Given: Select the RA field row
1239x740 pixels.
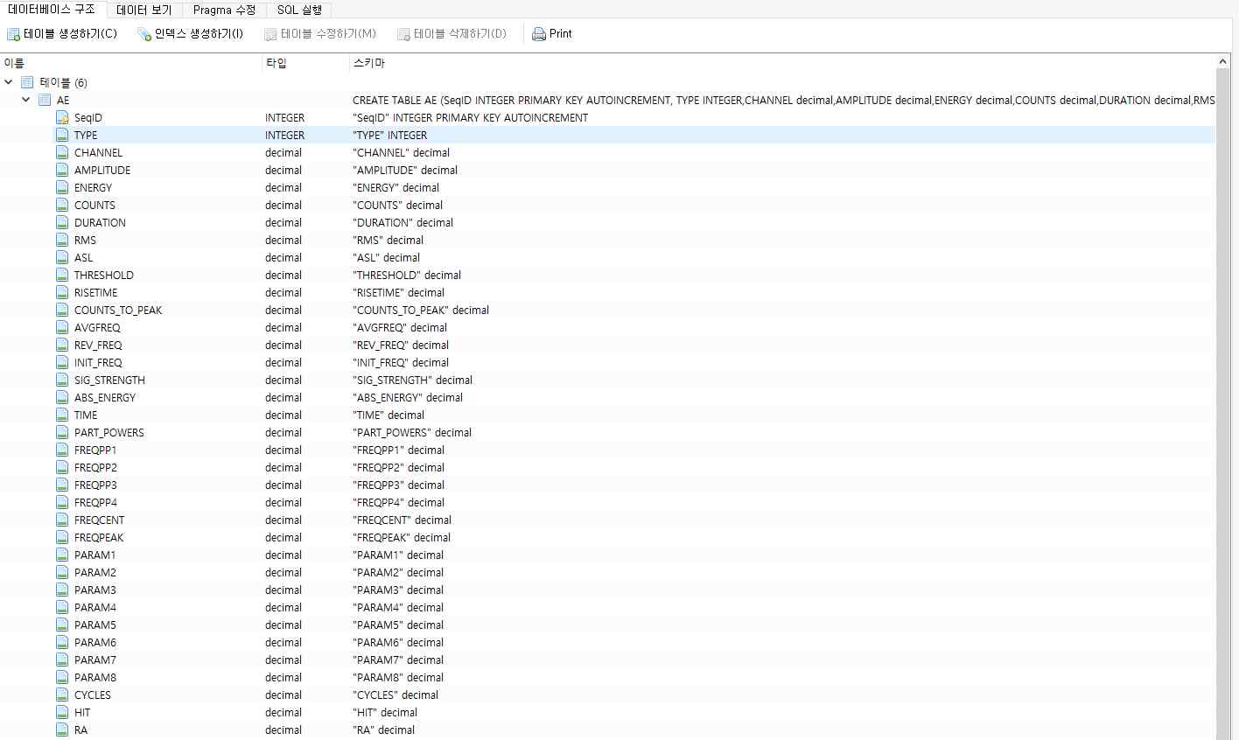Looking at the screenshot, I should pyautogui.click(x=607, y=730).
